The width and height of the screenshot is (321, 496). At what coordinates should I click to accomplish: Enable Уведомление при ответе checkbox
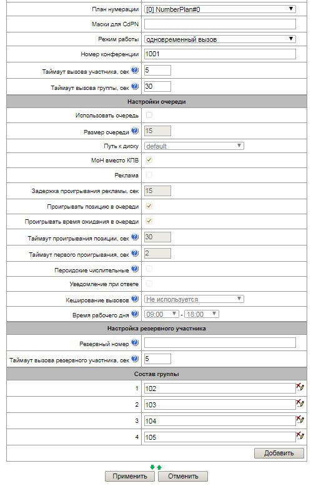(149, 284)
